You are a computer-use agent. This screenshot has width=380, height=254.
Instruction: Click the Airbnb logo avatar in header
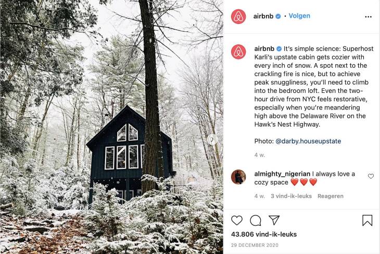pos(238,17)
